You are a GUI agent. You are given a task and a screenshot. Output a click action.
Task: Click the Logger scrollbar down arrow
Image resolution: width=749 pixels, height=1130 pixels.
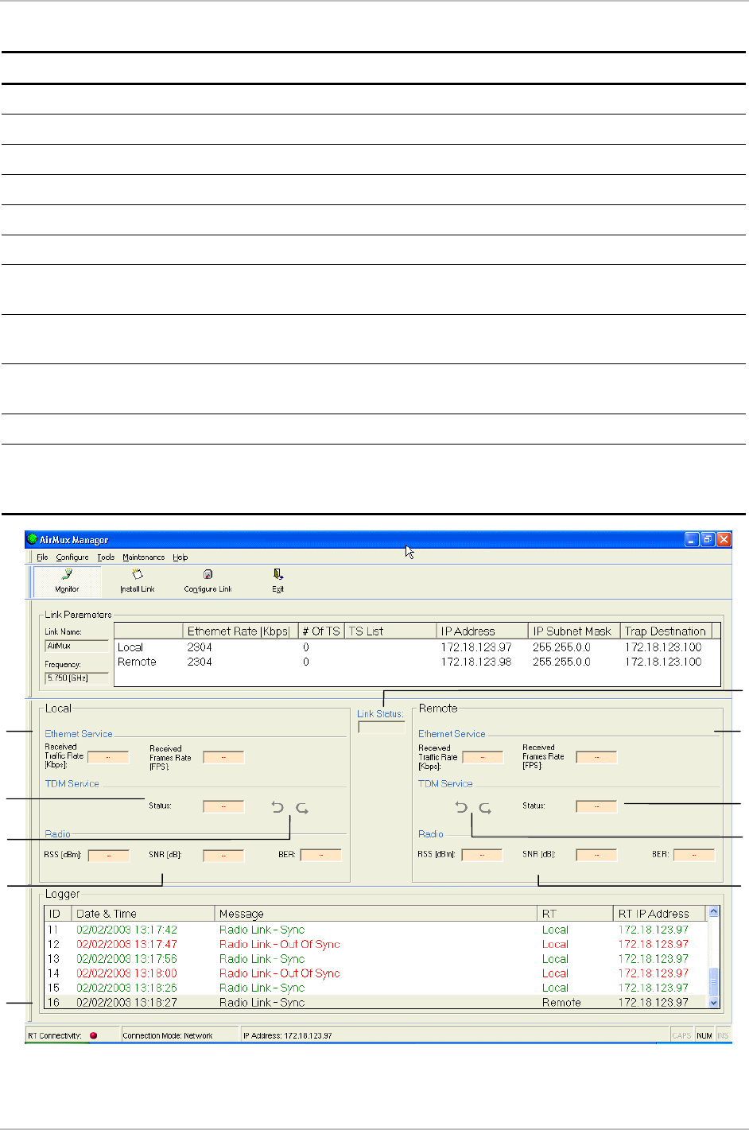[x=713, y=1003]
